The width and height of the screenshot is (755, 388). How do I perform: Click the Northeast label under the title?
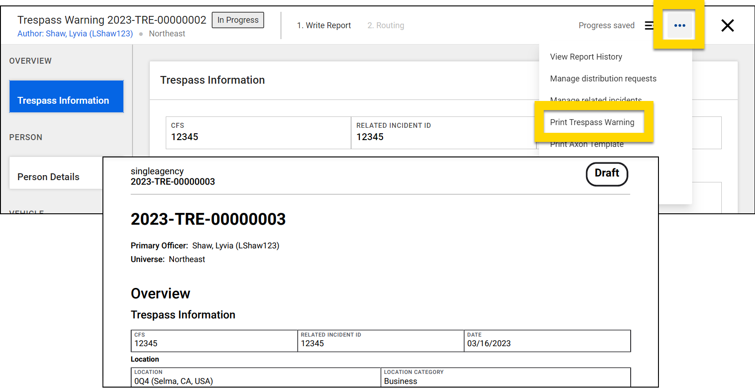pyautogui.click(x=167, y=34)
